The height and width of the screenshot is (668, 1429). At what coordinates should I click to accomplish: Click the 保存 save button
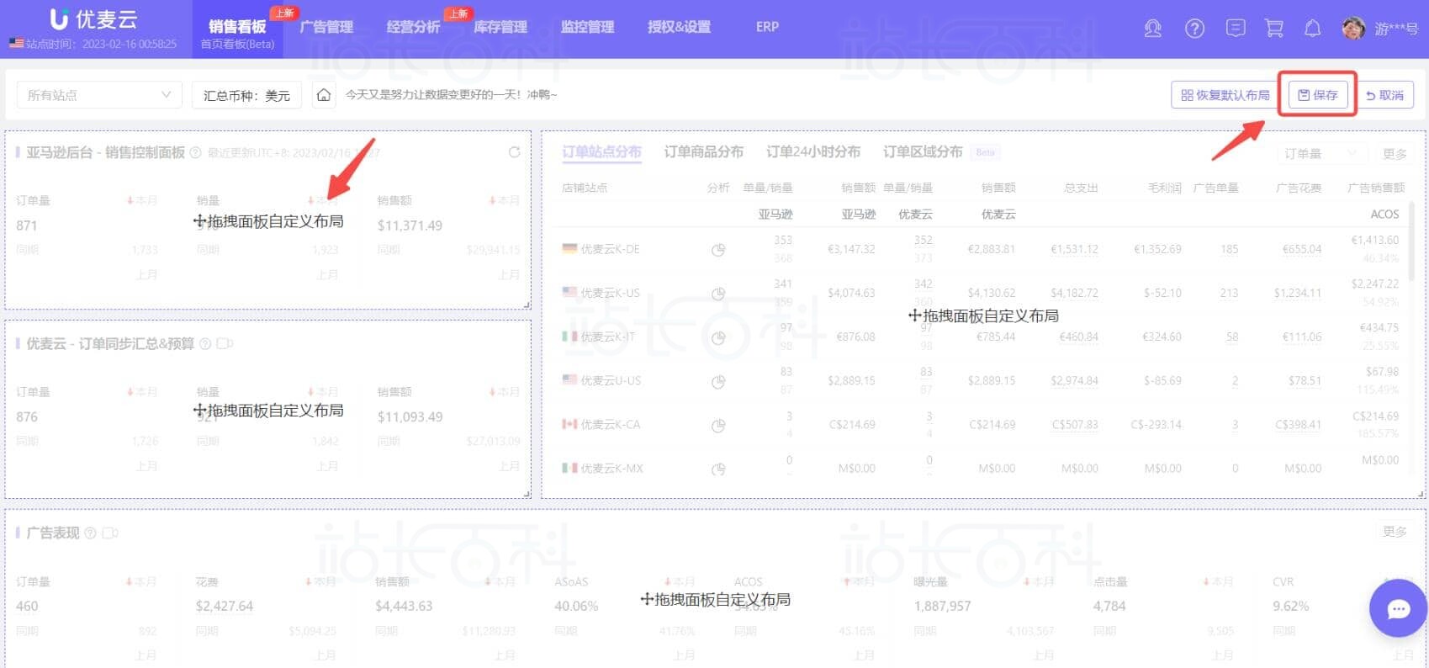(1317, 95)
